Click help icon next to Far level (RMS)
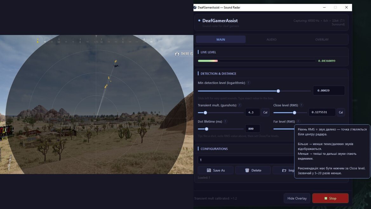 298,122
